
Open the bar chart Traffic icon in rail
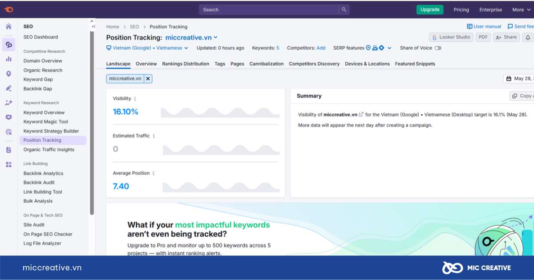(x=8, y=59)
